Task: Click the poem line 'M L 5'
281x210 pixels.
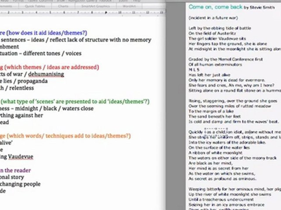Action: coord(194,70)
